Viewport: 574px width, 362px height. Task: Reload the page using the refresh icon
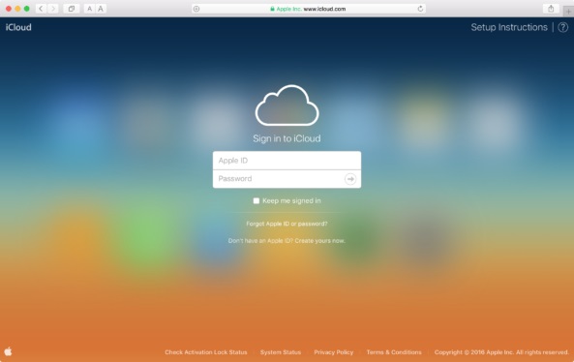[420, 9]
